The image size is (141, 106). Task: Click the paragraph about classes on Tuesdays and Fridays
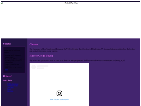(x=82, y=50)
